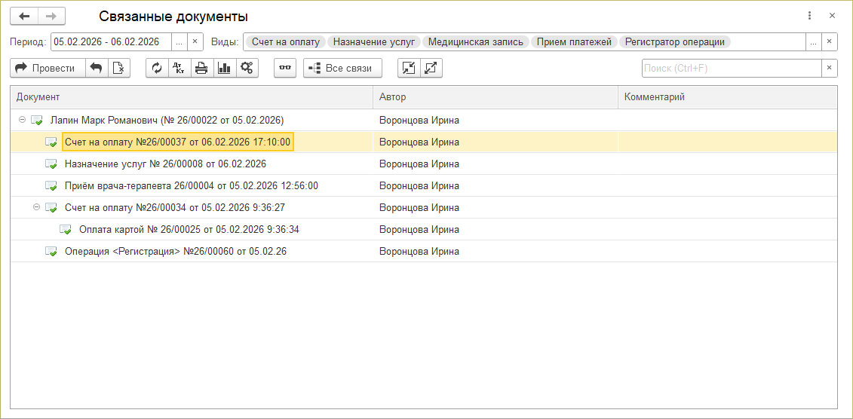
Task: Click the collapse all nodes icon
Action: pyautogui.click(x=408, y=68)
